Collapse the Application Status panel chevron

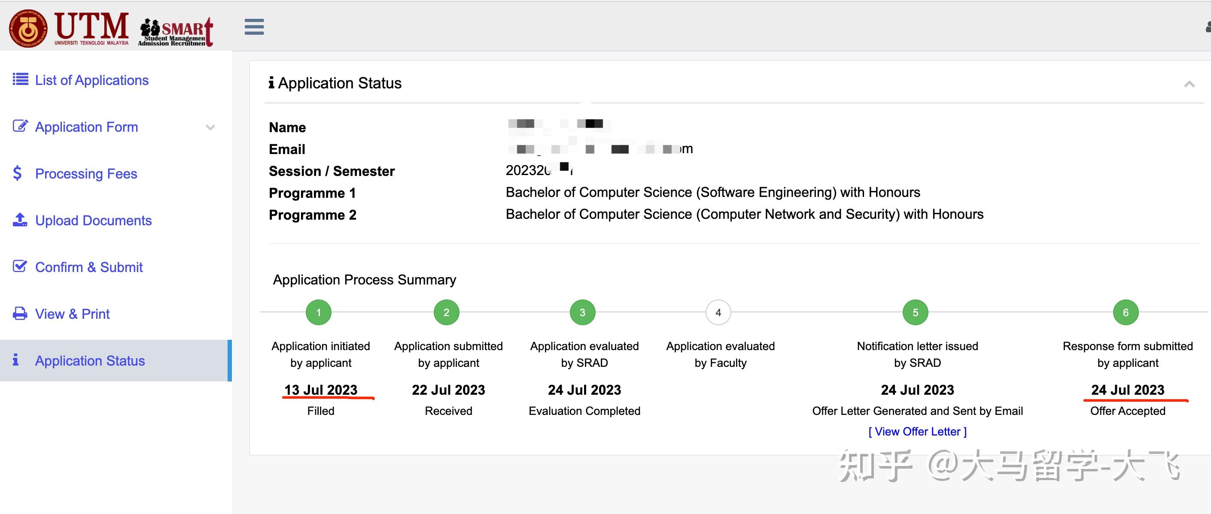coord(1189,84)
